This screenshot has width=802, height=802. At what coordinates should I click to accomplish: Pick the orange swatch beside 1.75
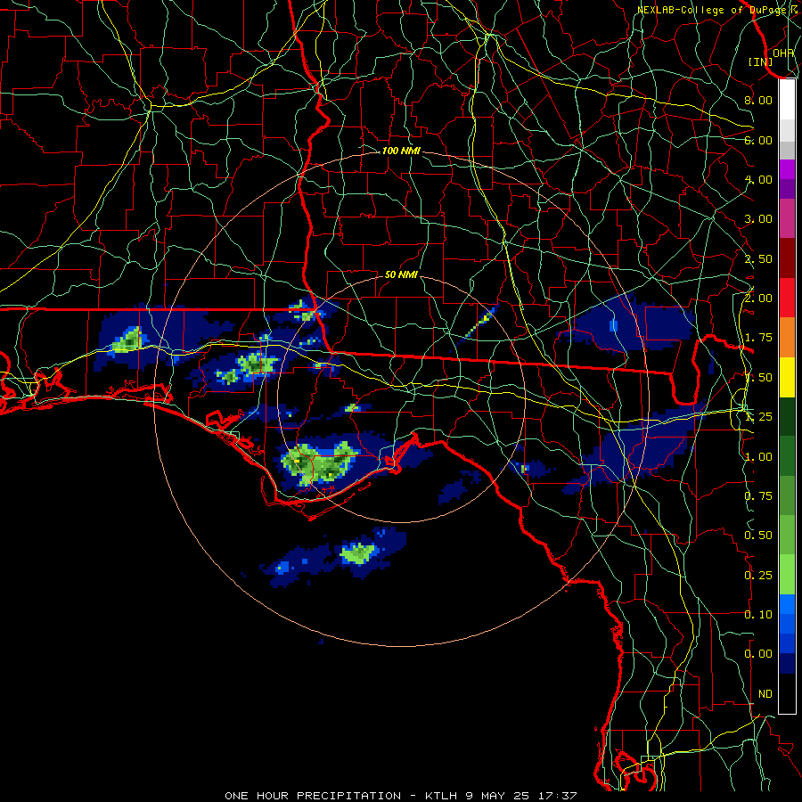pos(787,338)
